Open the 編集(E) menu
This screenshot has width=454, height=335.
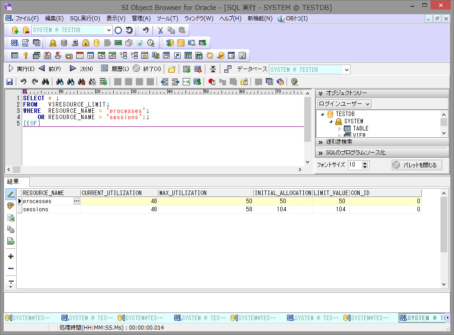[x=54, y=19]
